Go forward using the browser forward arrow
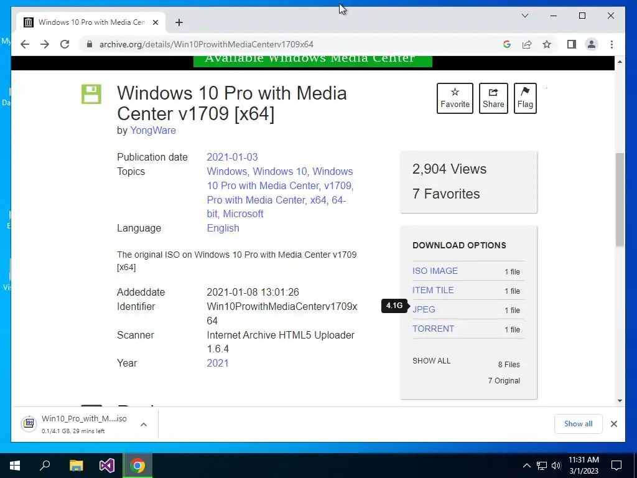637x478 pixels. [x=45, y=44]
